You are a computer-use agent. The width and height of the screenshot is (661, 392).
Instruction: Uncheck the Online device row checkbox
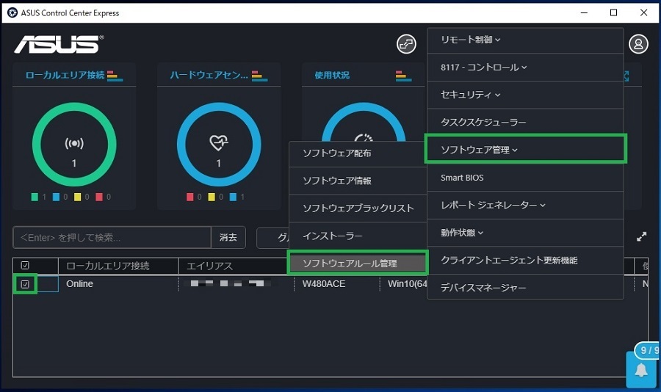(x=25, y=284)
